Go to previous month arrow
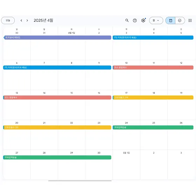Screen dimensions: 196x196 click(21, 20)
